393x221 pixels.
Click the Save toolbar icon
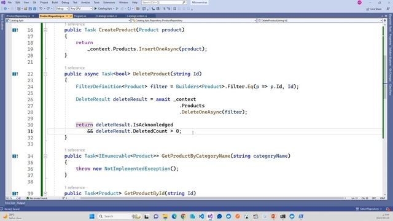coord(30,9)
